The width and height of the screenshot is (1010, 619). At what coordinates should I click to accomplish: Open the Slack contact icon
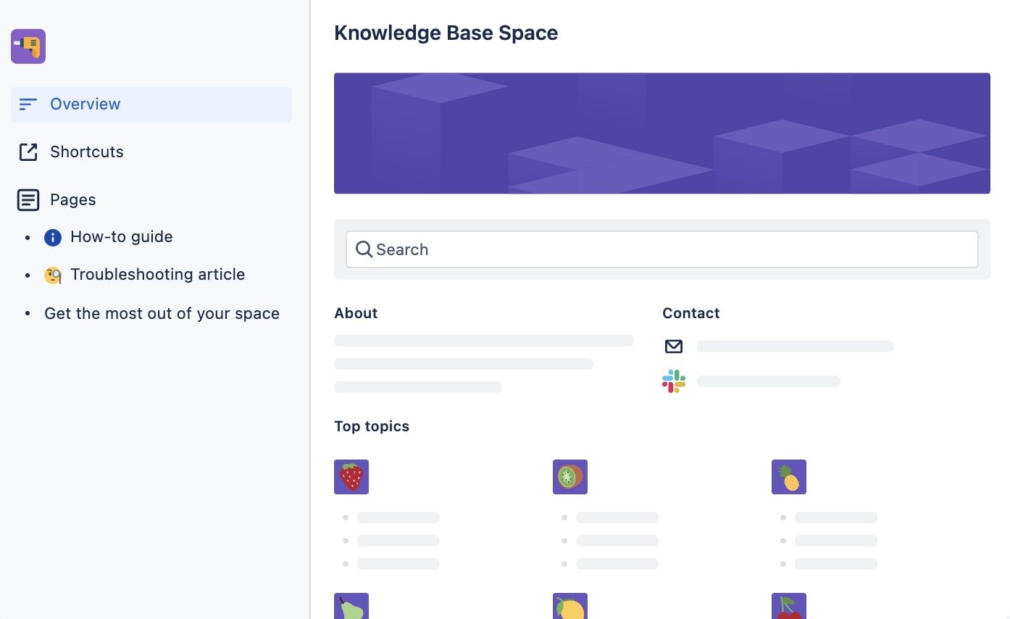click(673, 381)
